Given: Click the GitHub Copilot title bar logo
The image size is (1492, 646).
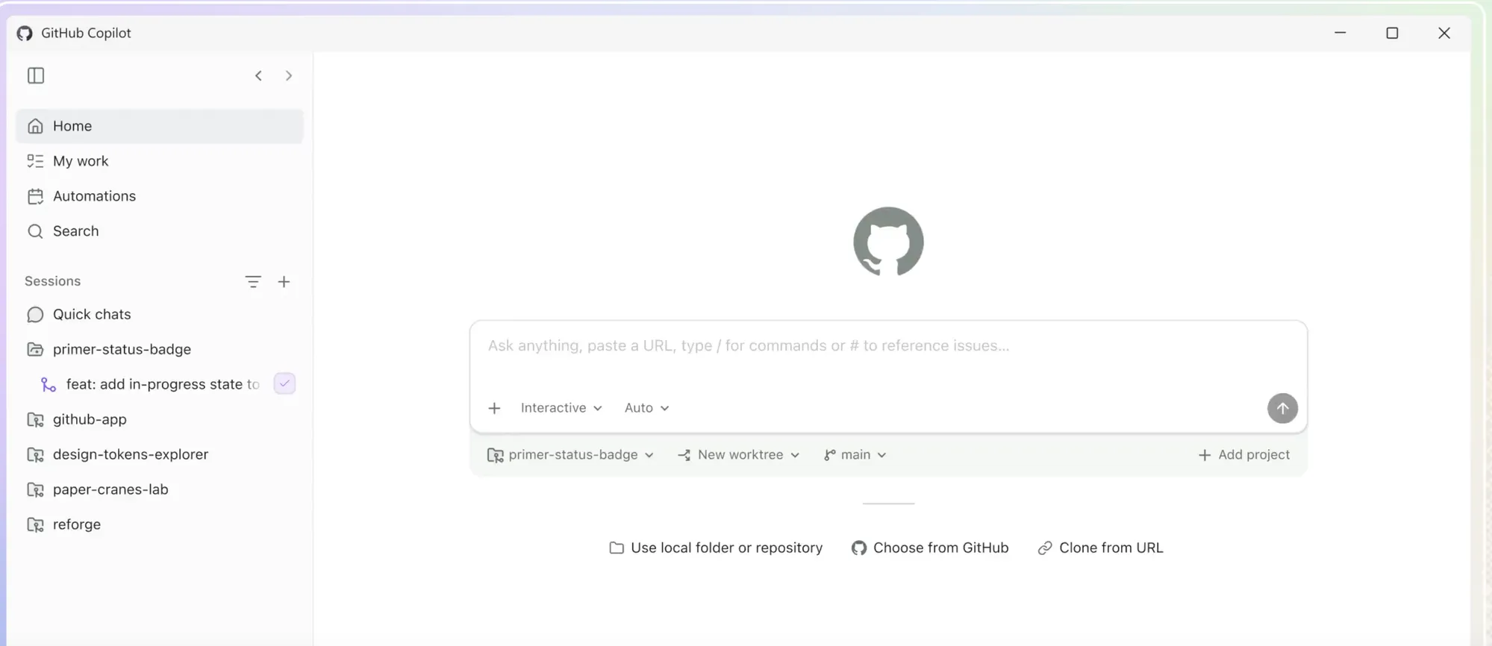Looking at the screenshot, I should click(25, 34).
